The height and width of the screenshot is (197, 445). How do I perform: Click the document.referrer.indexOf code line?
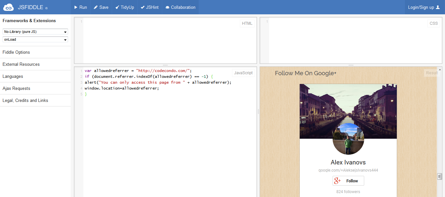coord(149,77)
